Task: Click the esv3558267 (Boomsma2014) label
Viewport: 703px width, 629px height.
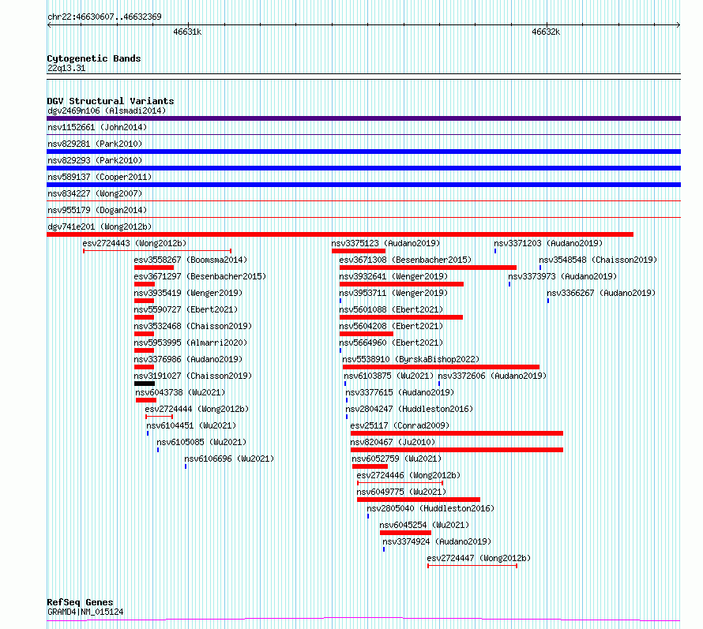Action: tap(190, 260)
